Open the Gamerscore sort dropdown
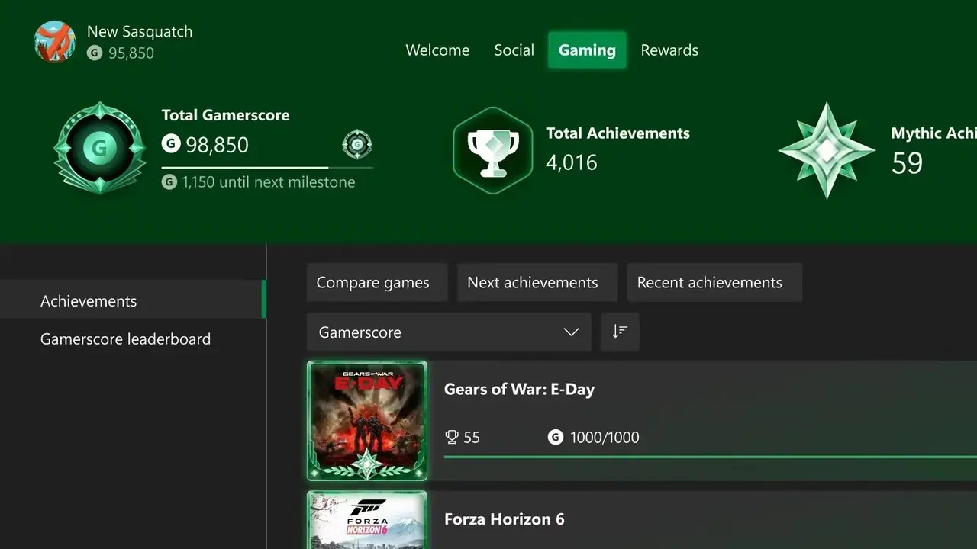 coord(449,332)
